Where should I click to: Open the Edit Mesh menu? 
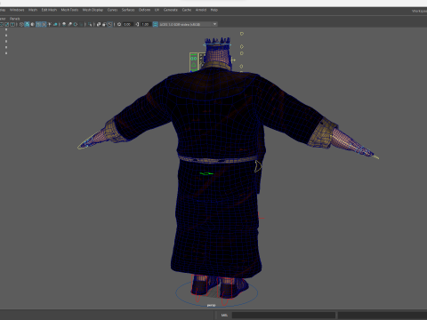(49, 10)
